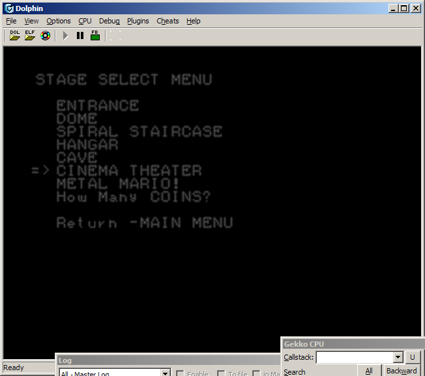Click Return -MAIN MENU entry
Viewport: 425px width, 376px height.
point(145,223)
